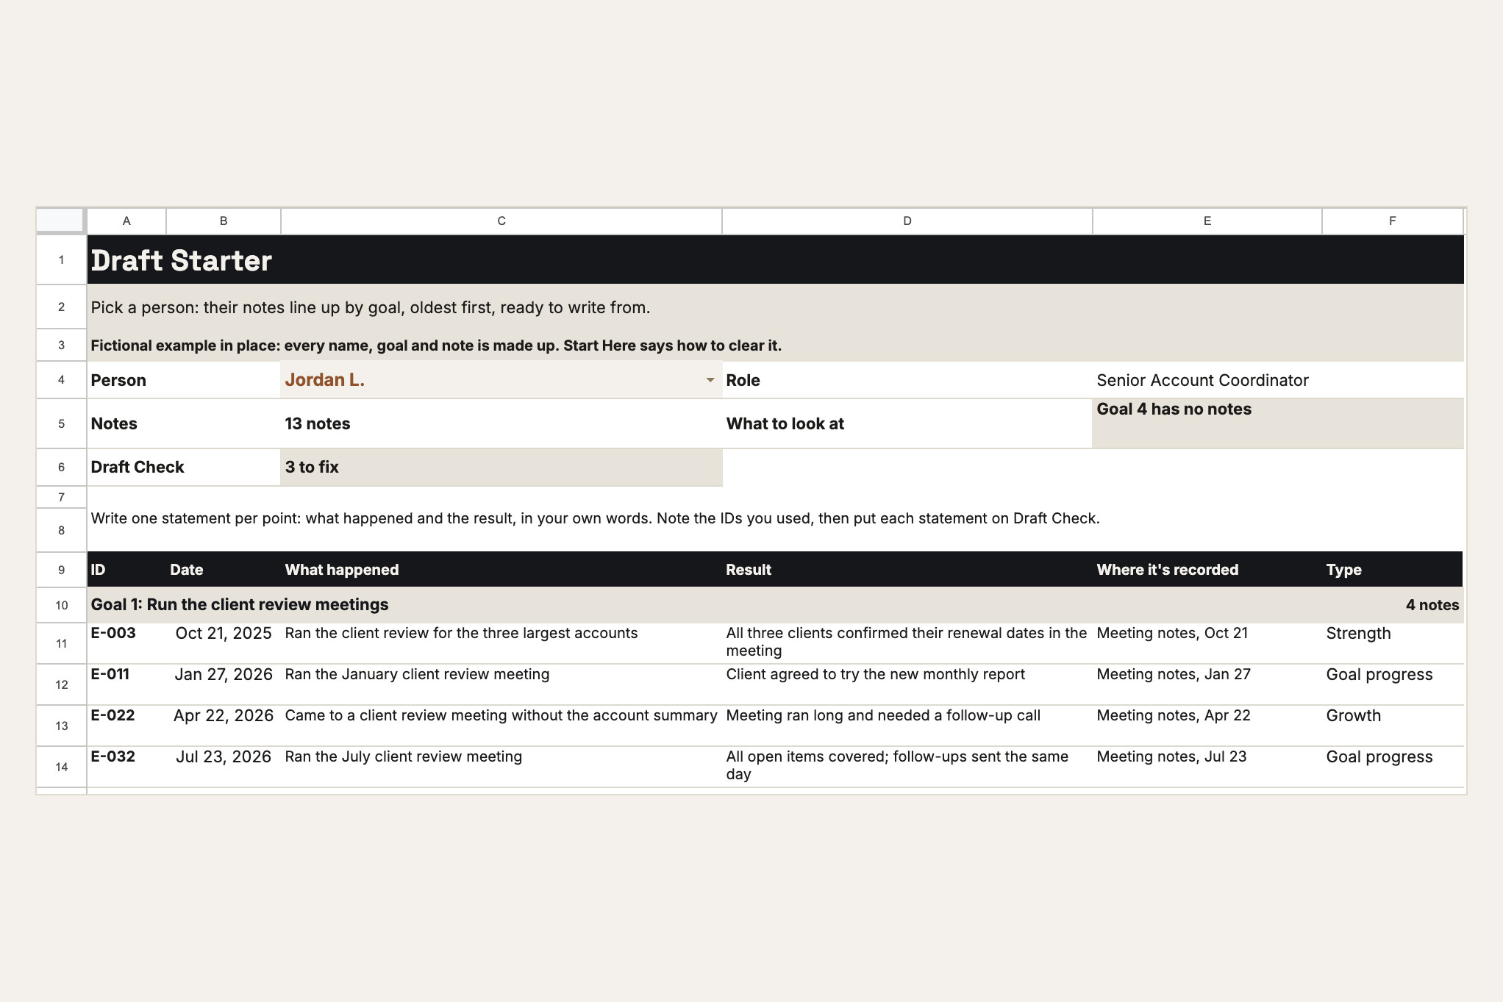Click the date Jan 27, 2026
1503x1002 pixels.
coord(224,674)
